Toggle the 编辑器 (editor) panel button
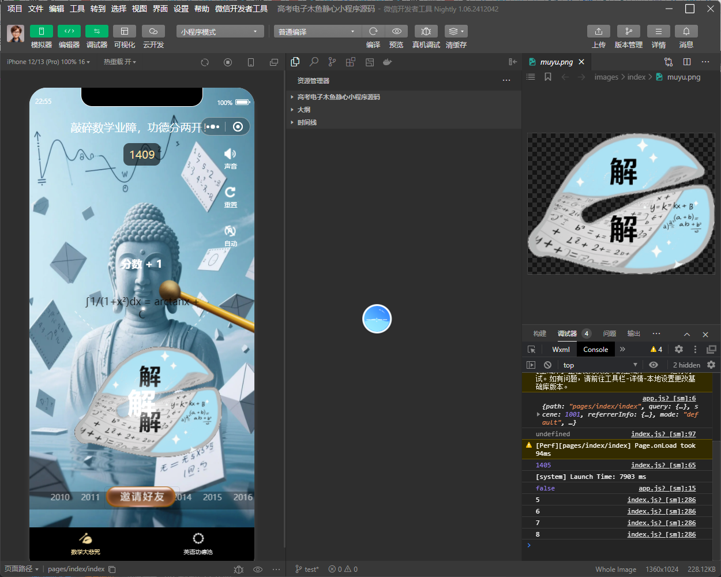 [69, 31]
